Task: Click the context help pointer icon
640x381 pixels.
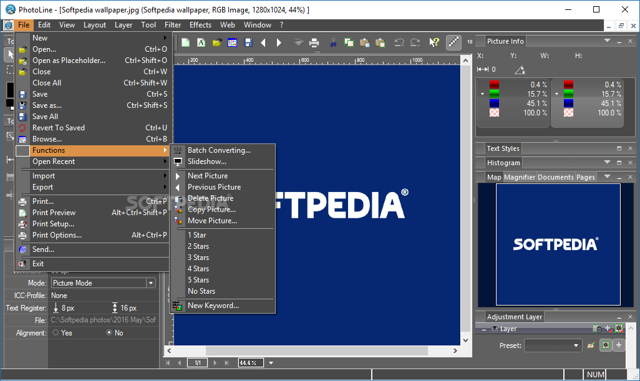Action: point(434,42)
